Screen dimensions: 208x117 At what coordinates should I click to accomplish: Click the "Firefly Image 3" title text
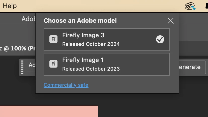tap(83, 35)
